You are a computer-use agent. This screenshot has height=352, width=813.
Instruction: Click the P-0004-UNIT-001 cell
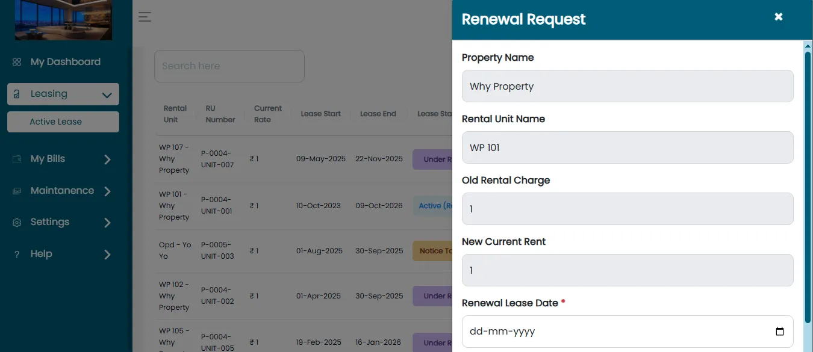click(x=217, y=206)
